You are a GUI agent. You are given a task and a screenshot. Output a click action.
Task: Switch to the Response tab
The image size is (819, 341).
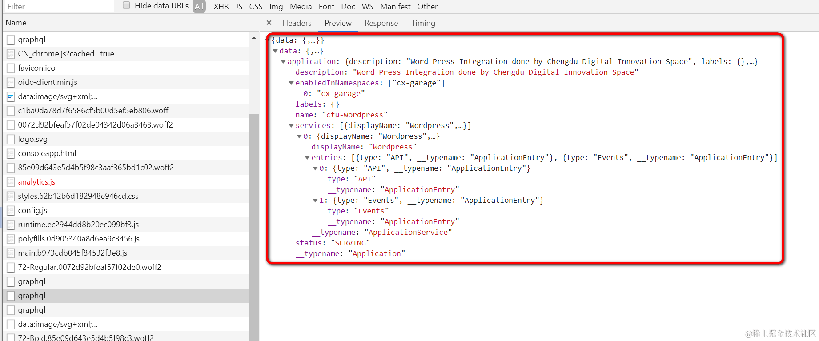pyautogui.click(x=381, y=23)
